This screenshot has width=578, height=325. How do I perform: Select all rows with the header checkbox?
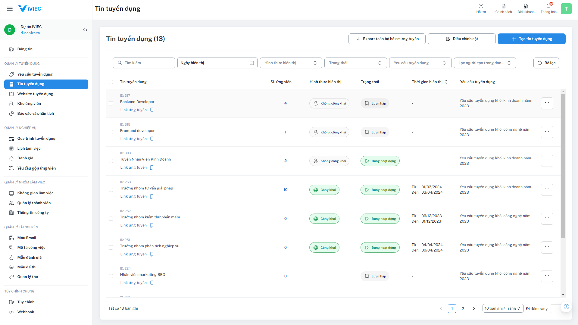(111, 82)
